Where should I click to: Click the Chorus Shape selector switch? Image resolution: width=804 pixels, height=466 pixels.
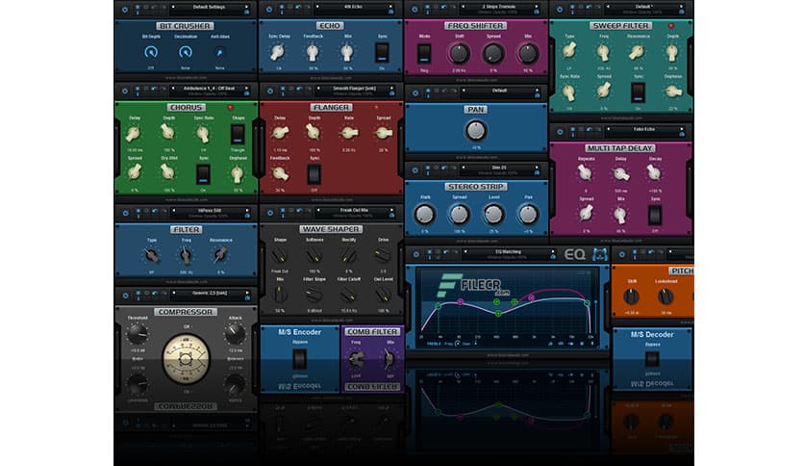[238, 135]
